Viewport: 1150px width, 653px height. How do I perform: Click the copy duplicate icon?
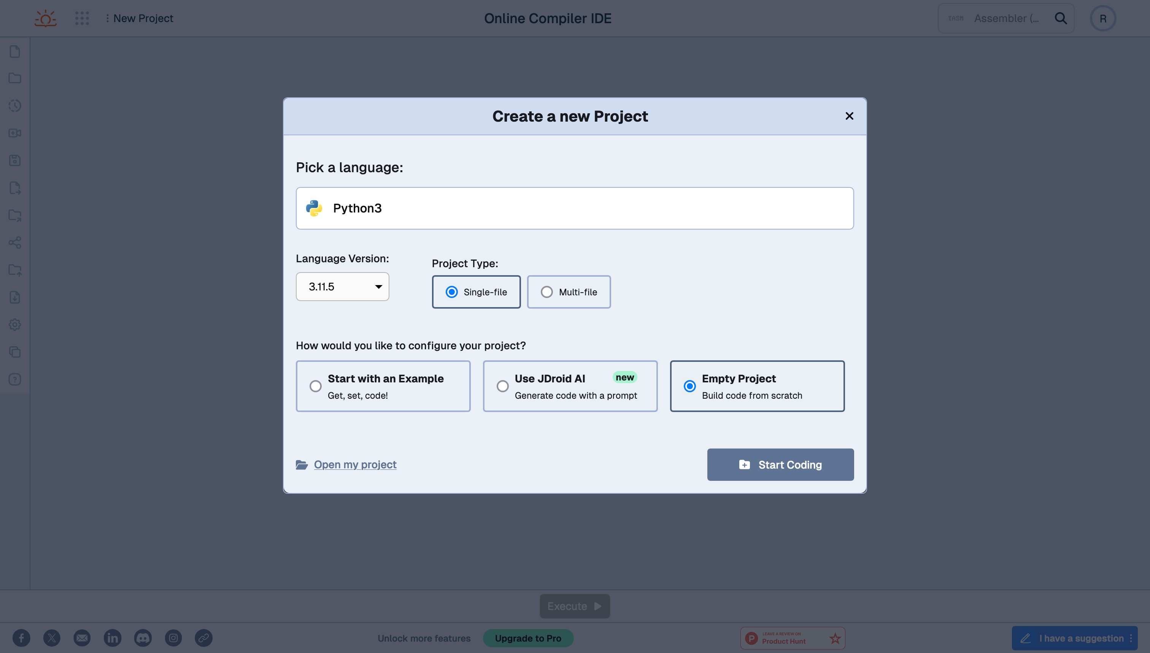15,352
